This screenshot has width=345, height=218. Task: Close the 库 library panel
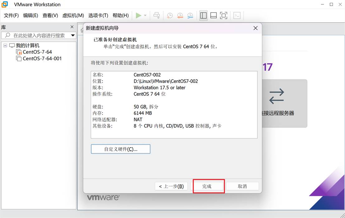point(72,27)
